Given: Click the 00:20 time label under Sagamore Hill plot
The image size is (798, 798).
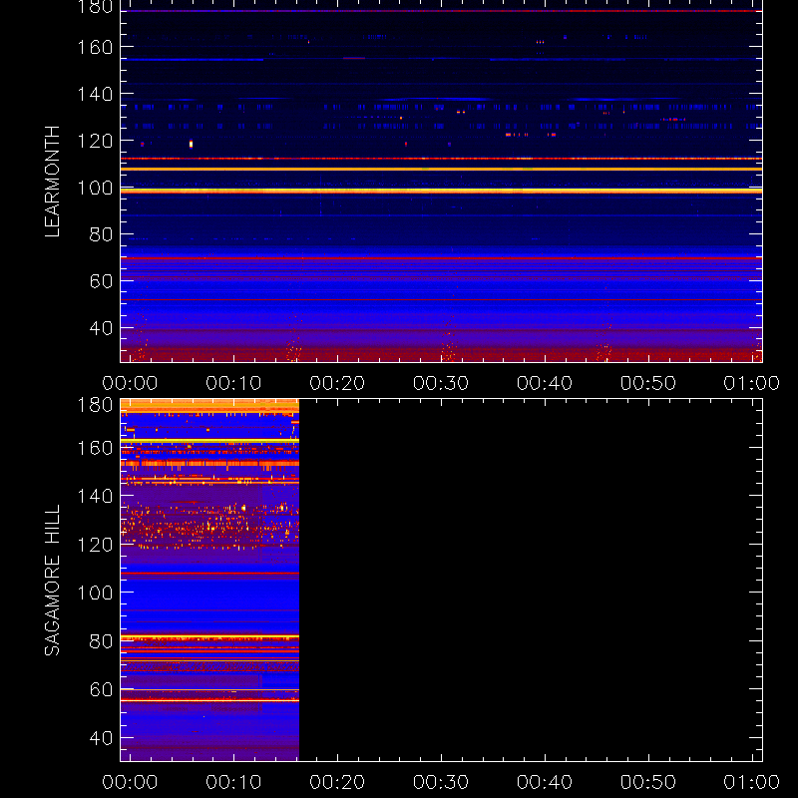Looking at the screenshot, I should 337,782.
